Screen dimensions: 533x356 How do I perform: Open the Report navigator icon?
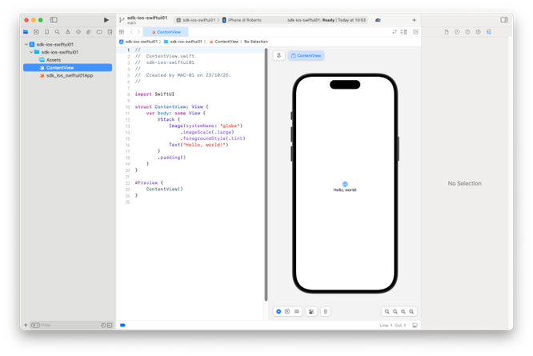point(110,32)
